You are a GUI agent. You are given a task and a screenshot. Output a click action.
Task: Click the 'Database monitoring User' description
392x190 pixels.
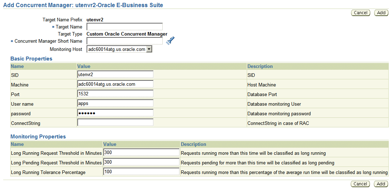pos(274,104)
